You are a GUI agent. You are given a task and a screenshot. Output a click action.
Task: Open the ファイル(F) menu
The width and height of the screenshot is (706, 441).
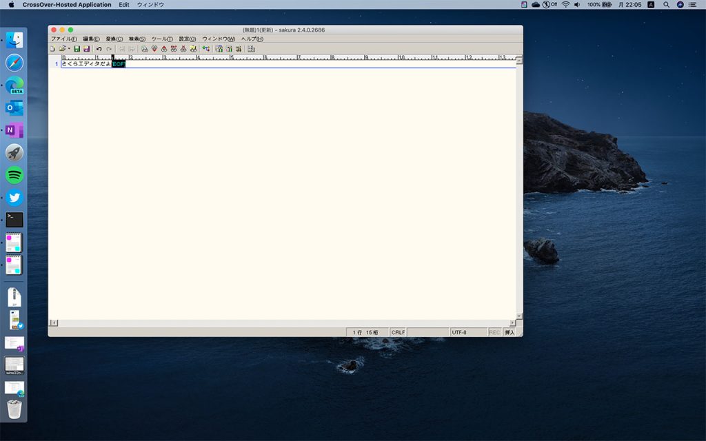point(63,39)
